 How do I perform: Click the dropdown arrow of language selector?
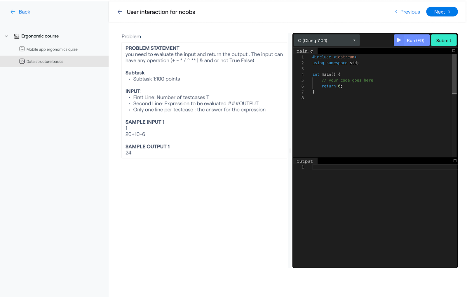pos(354,40)
